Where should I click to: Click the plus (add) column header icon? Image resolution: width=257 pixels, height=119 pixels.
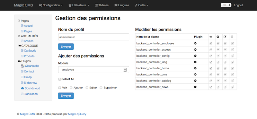[x=218, y=37]
